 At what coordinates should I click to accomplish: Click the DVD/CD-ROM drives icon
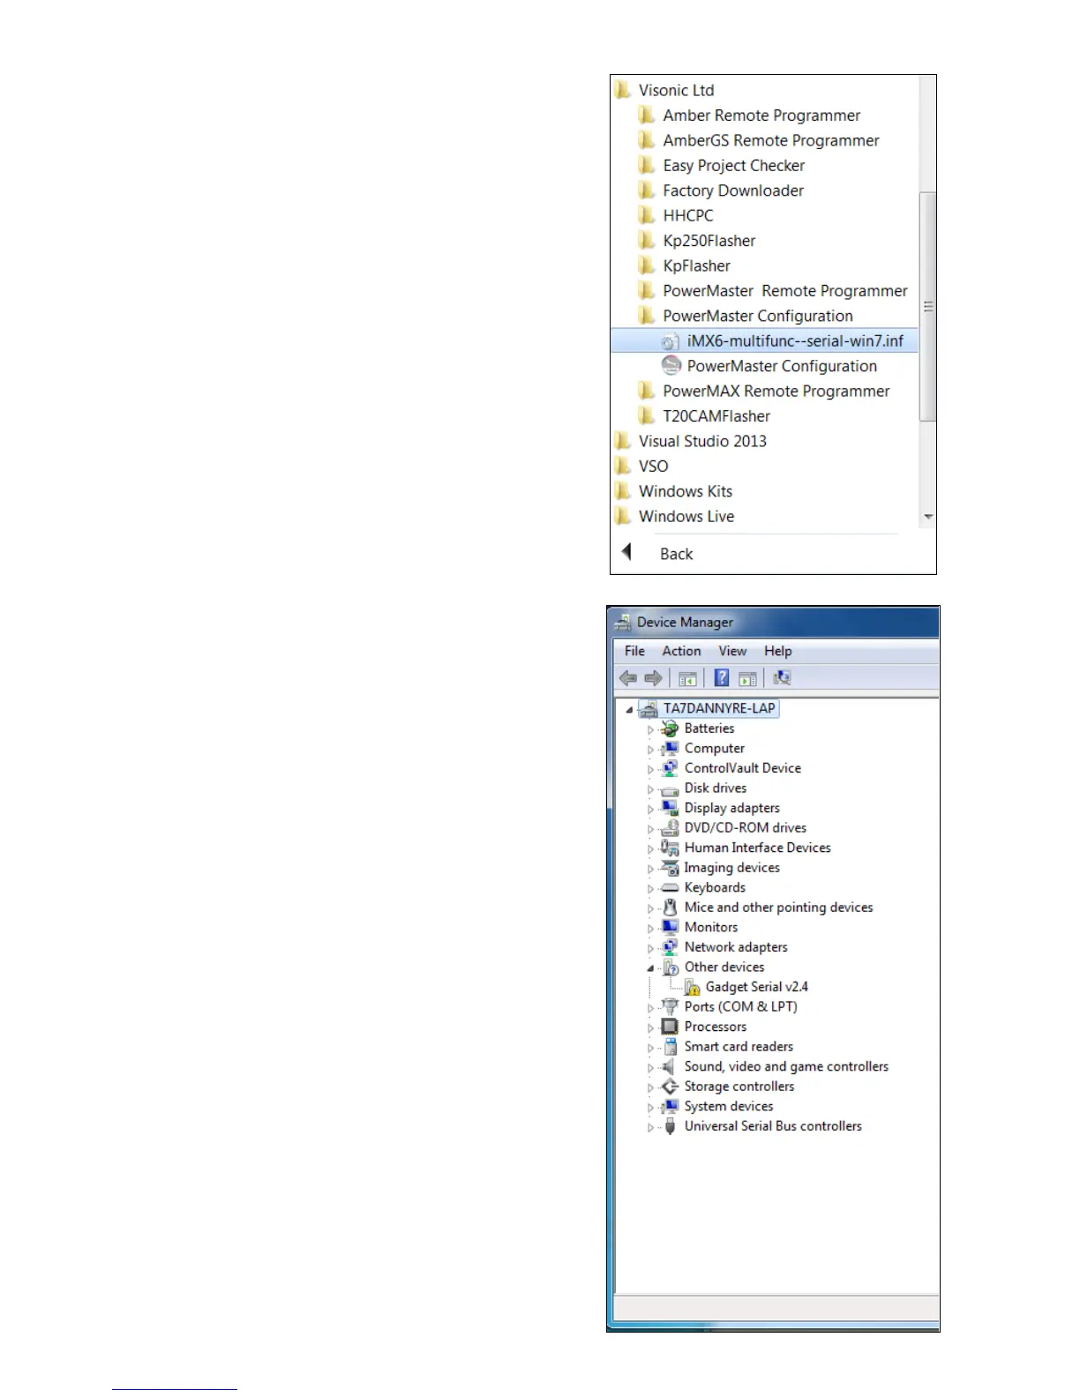(x=670, y=828)
